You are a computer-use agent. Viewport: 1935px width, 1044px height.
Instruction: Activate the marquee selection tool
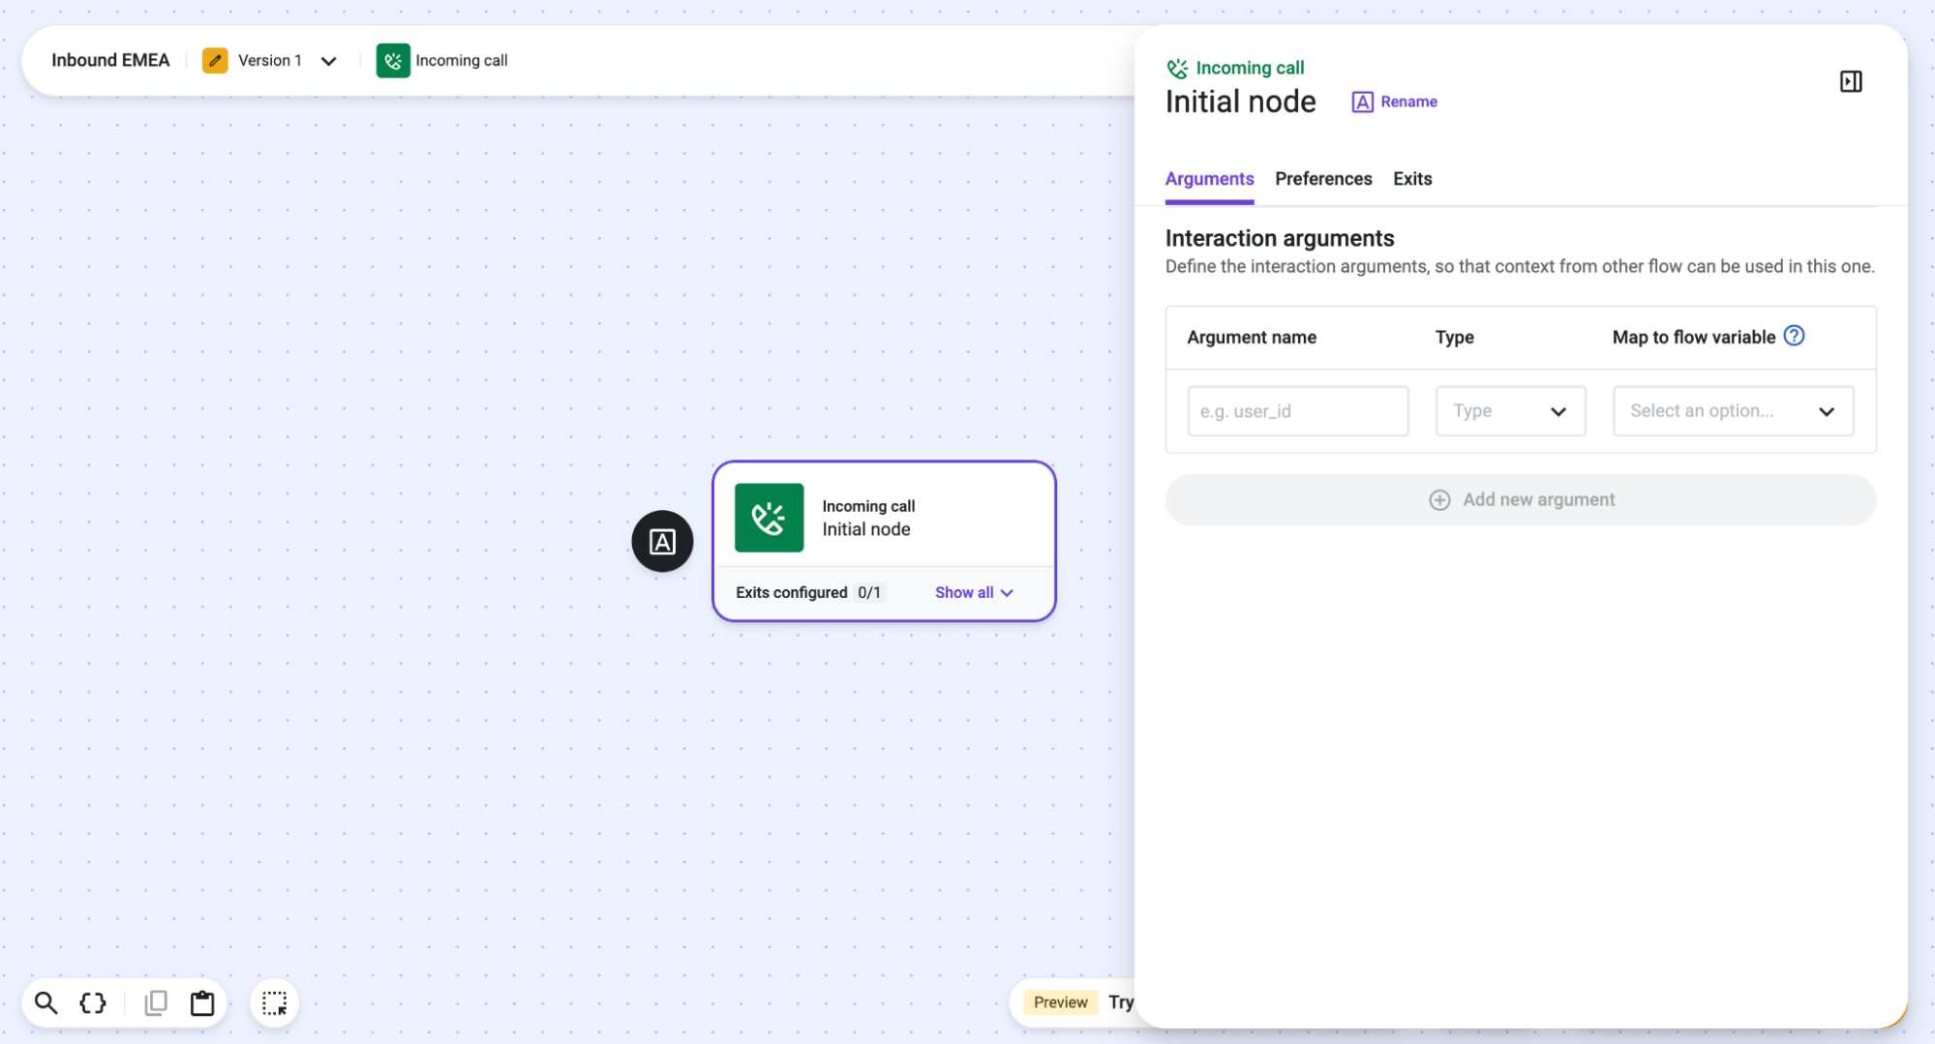(275, 1003)
